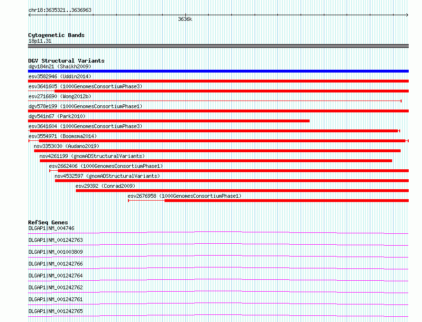Open esv2676958 (1000GenomesConsortiumPhase1) variant label

point(184,196)
